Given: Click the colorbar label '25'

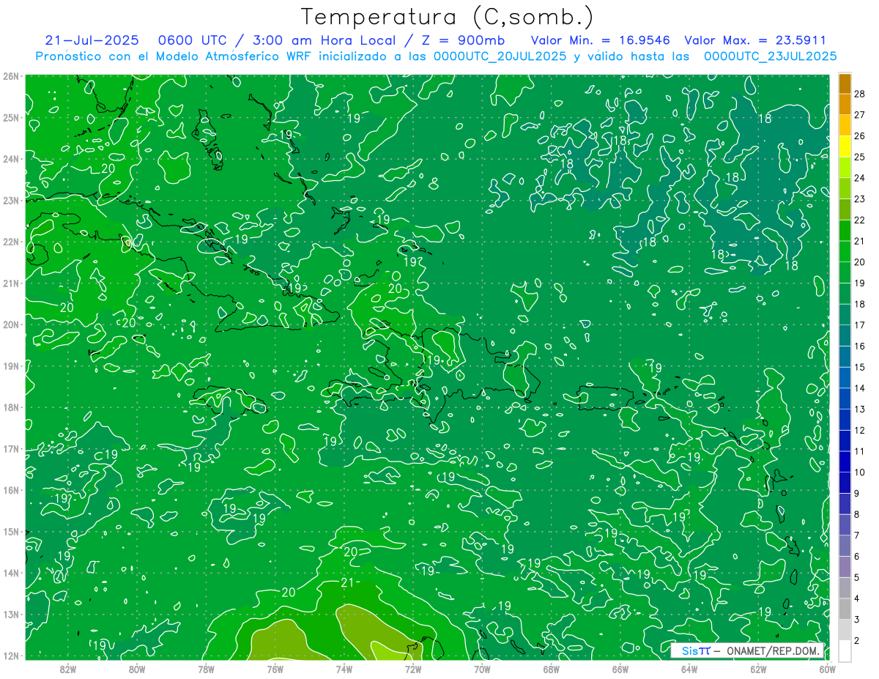Looking at the screenshot, I should (860, 157).
